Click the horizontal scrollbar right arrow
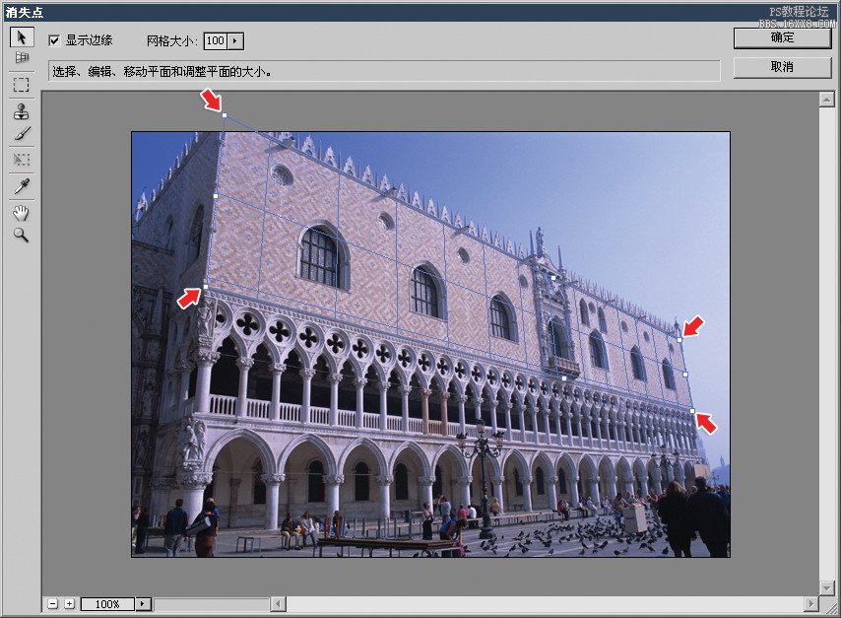 pos(811,604)
